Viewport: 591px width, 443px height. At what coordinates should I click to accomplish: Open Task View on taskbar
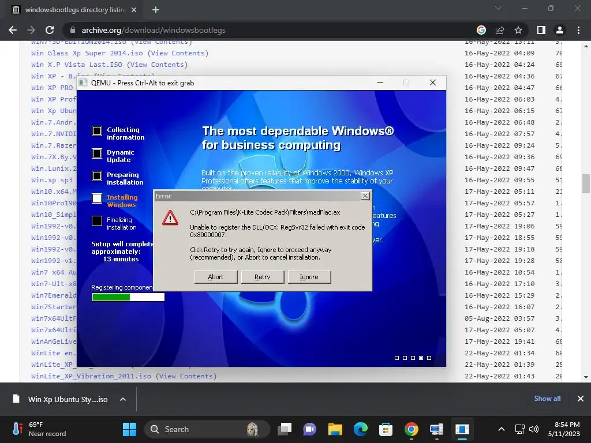click(x=285, y=429)
